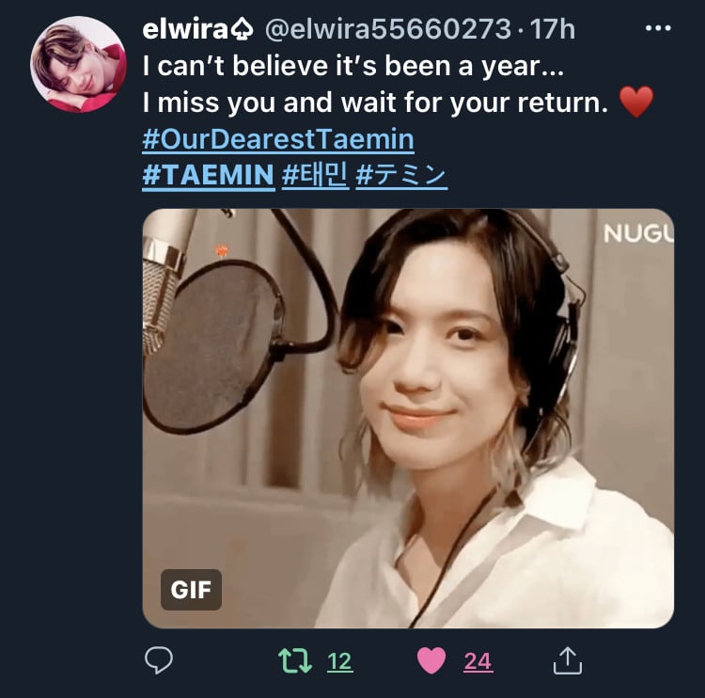Click the 17h timestamp
The image size is (705, 698).
click(552, 30)
